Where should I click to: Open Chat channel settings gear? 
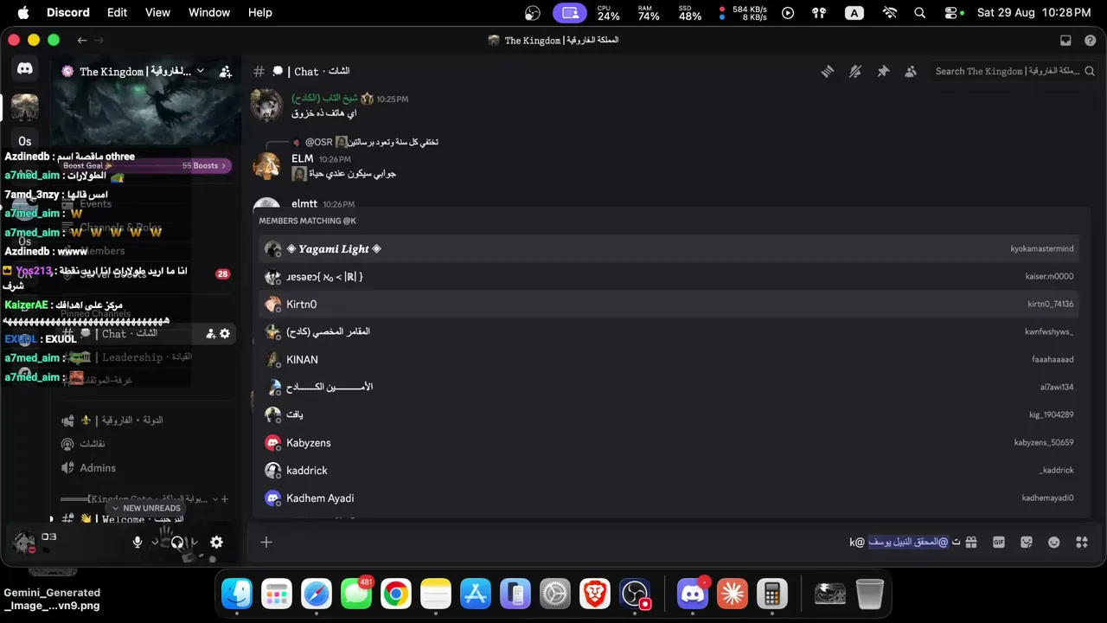coord(225,333)
